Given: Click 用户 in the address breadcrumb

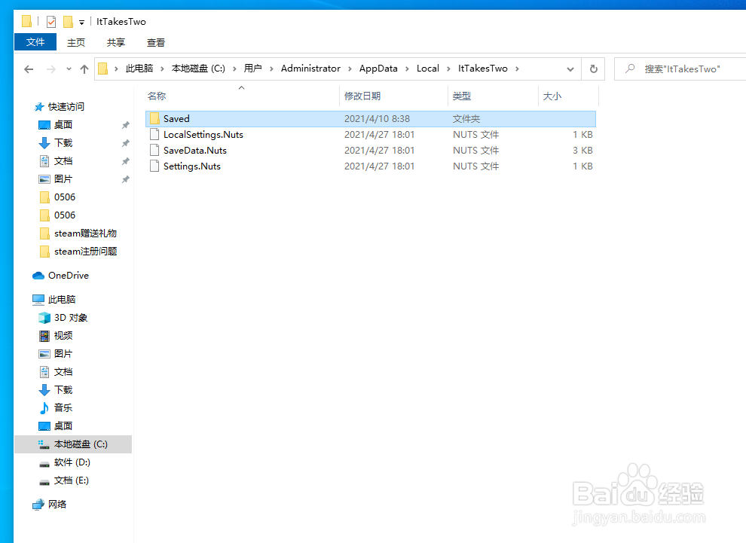Looking at the screenshot, I should click(x=252, y=69).
